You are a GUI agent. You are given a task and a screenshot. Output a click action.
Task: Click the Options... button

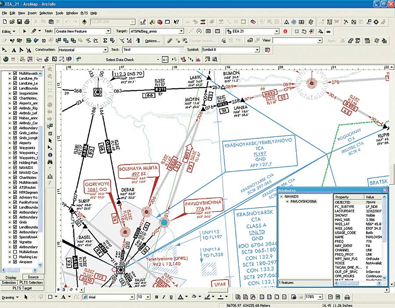point(152,41)
